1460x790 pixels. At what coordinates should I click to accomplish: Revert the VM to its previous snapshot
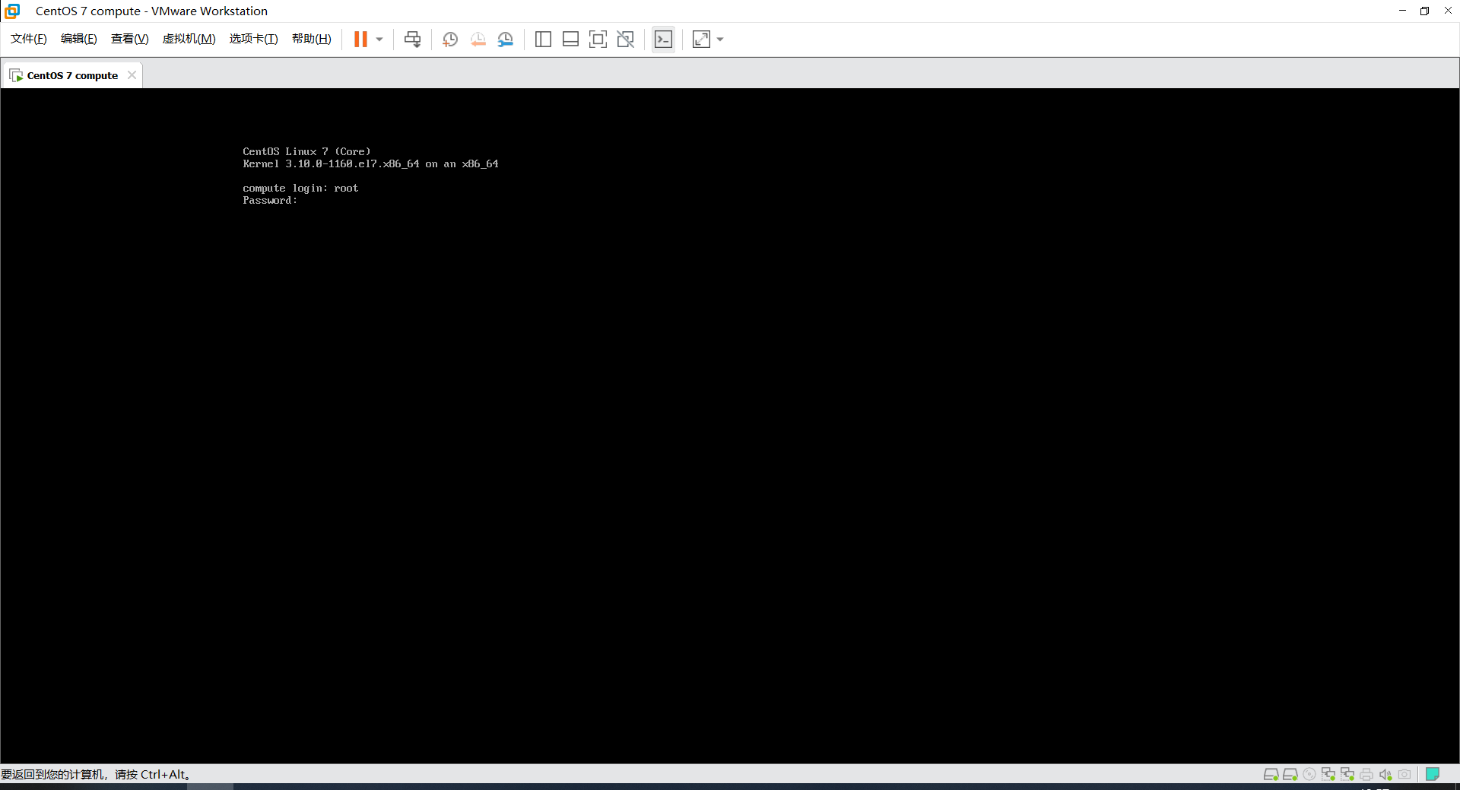[478, 40]
